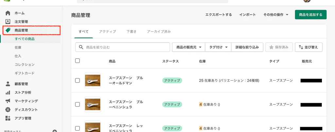335x132 pixels.
Task: Click the ステータス column header
Action: pyautogui.click(x=170, y=61)
